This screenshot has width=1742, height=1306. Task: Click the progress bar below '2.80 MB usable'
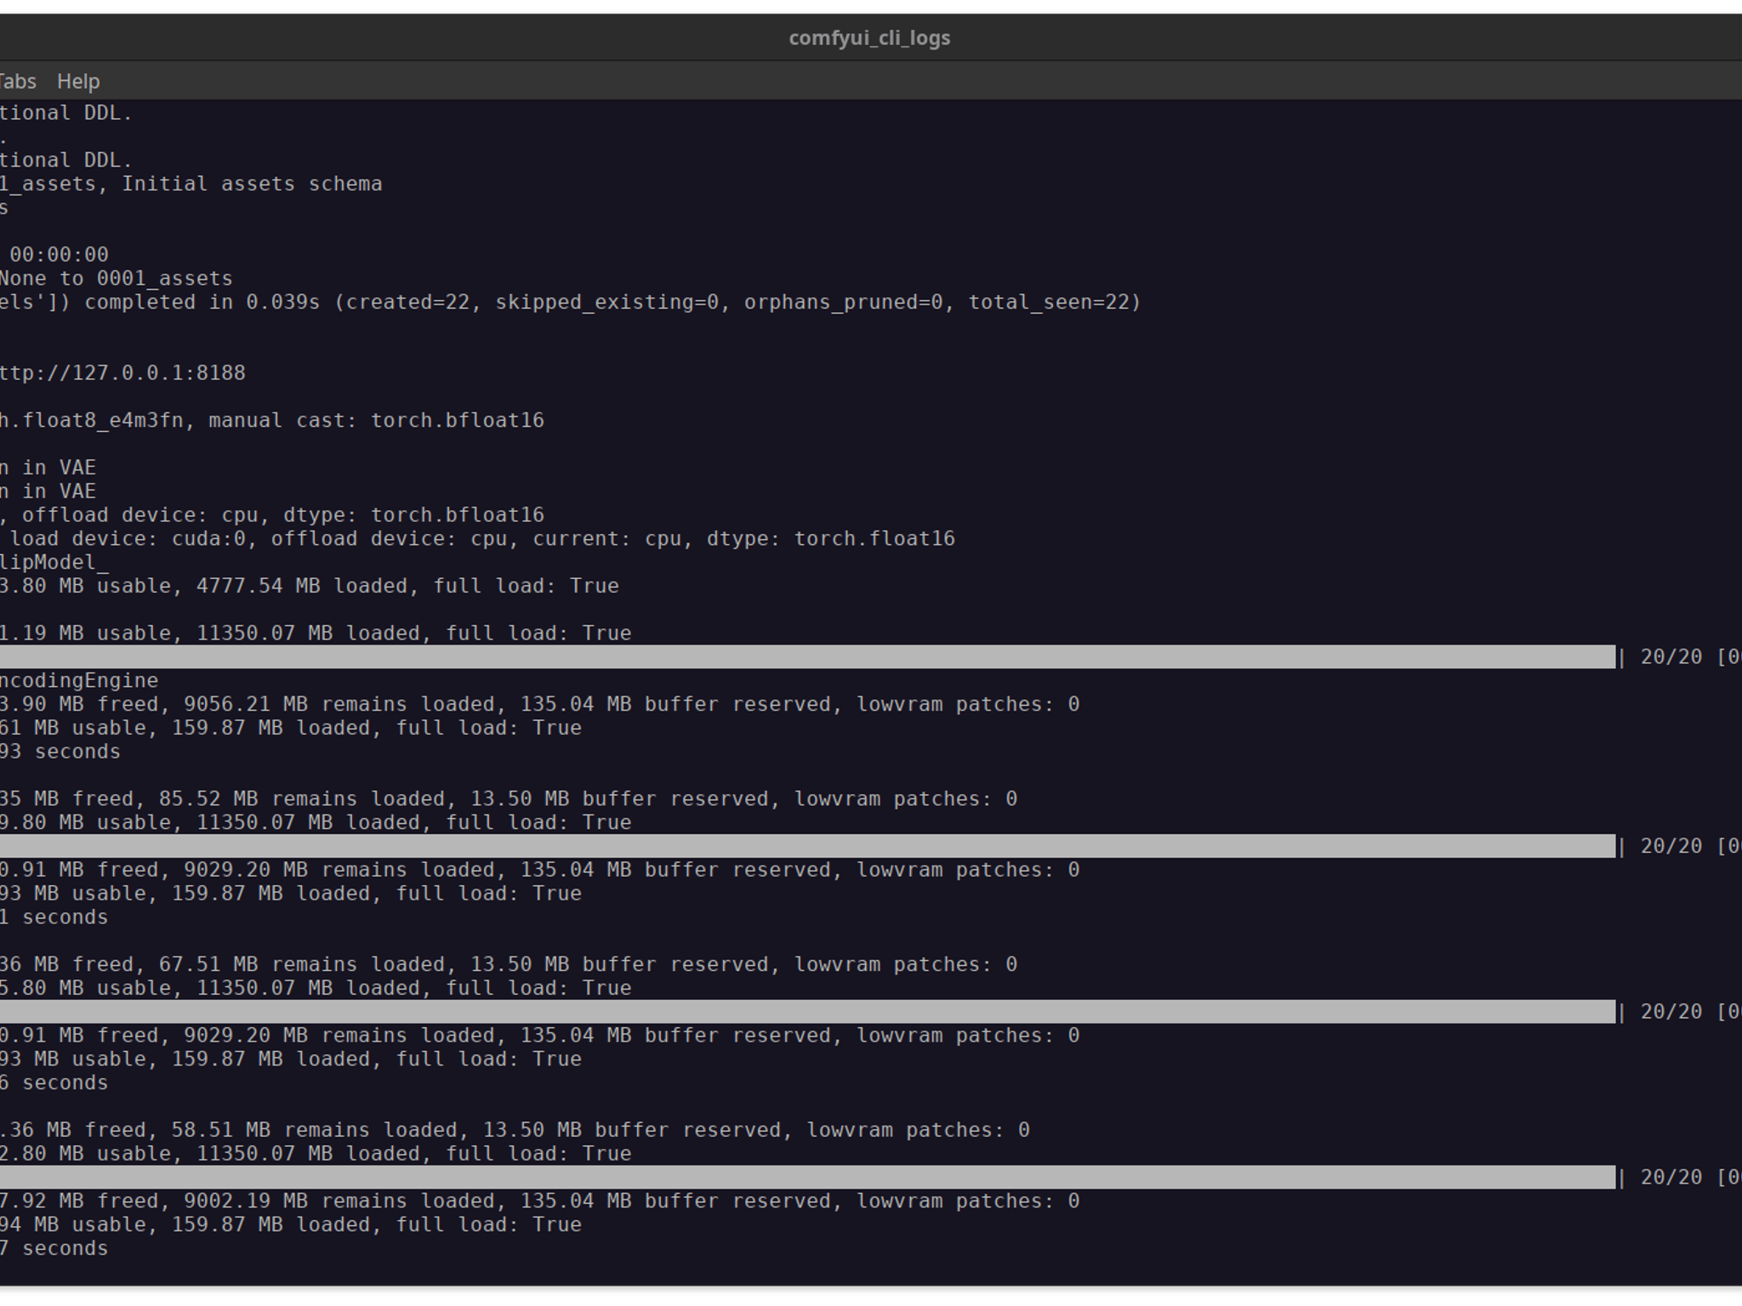(x=807, y=1178)
